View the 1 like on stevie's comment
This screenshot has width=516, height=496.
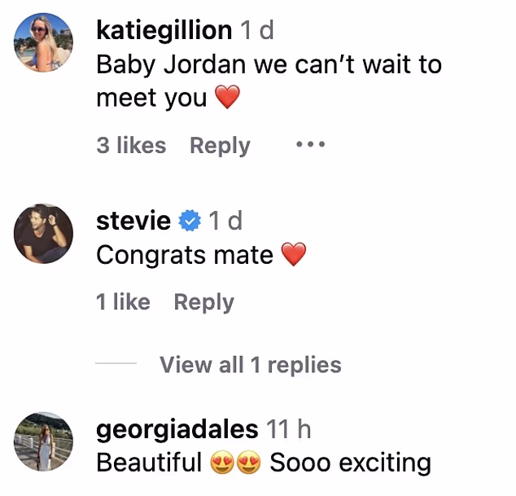coord(123,302)
